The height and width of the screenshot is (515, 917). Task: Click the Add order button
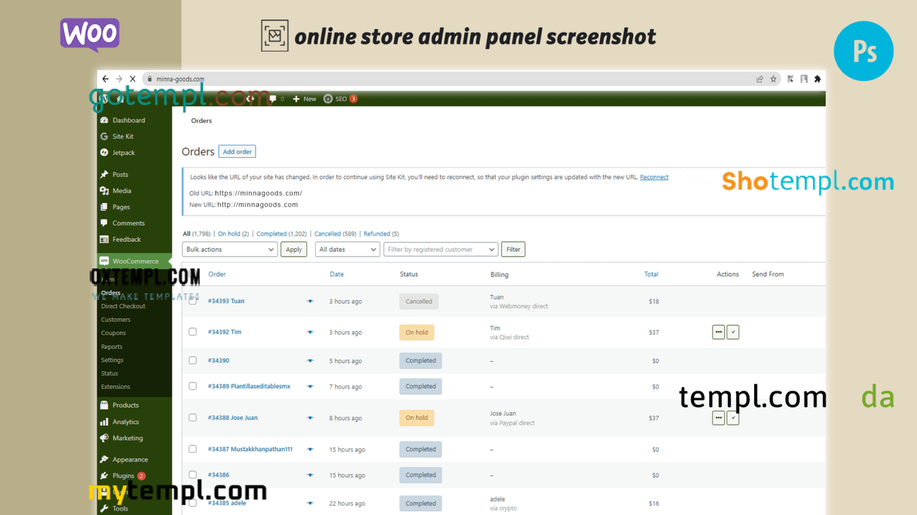[237, 152]
